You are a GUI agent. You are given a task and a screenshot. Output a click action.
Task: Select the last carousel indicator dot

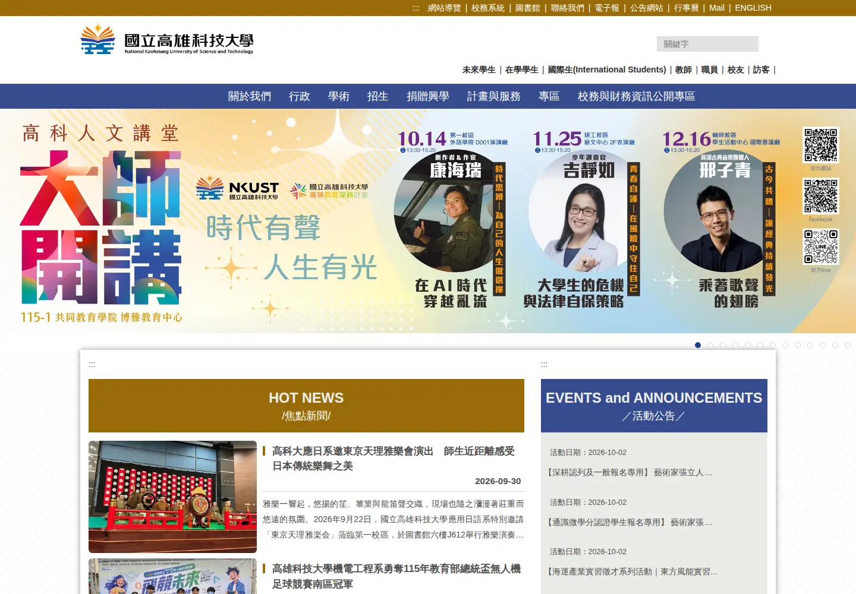pos(848,345)
